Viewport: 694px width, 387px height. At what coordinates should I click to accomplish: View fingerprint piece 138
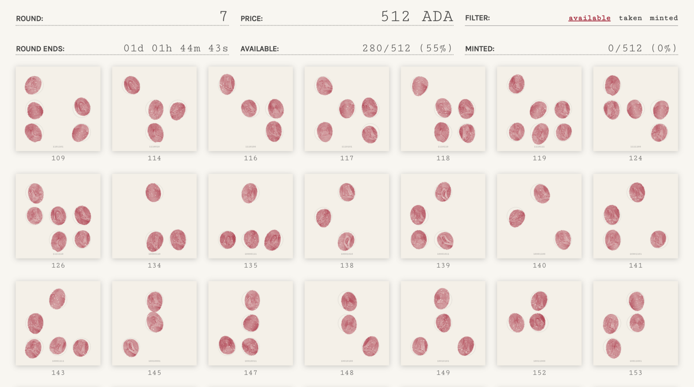click(347, 216)
